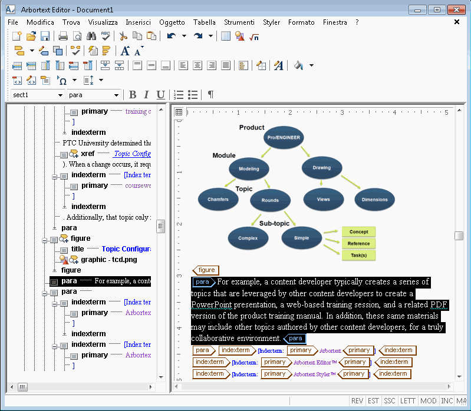This screenshot has height=411, width=471.
Task: Open the sect1 element dropdown
Action: (x=38, y=95)
